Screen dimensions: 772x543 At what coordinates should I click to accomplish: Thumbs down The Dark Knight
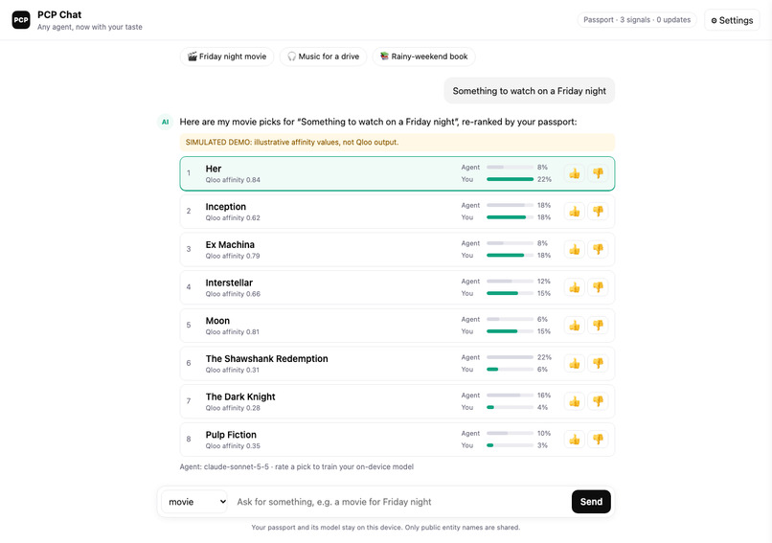(x=598, y=401)
